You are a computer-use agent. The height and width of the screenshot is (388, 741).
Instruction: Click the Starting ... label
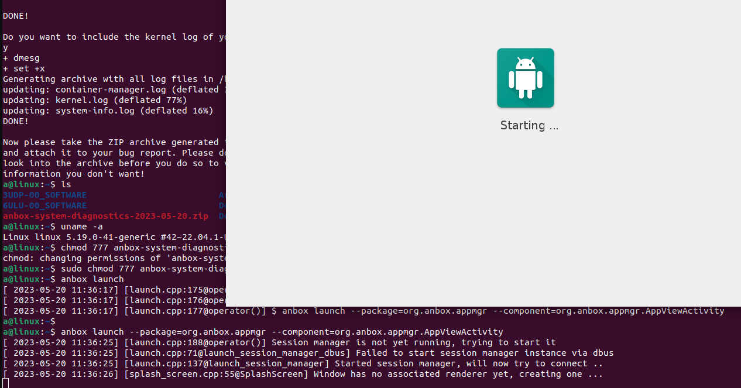point(529,125)
